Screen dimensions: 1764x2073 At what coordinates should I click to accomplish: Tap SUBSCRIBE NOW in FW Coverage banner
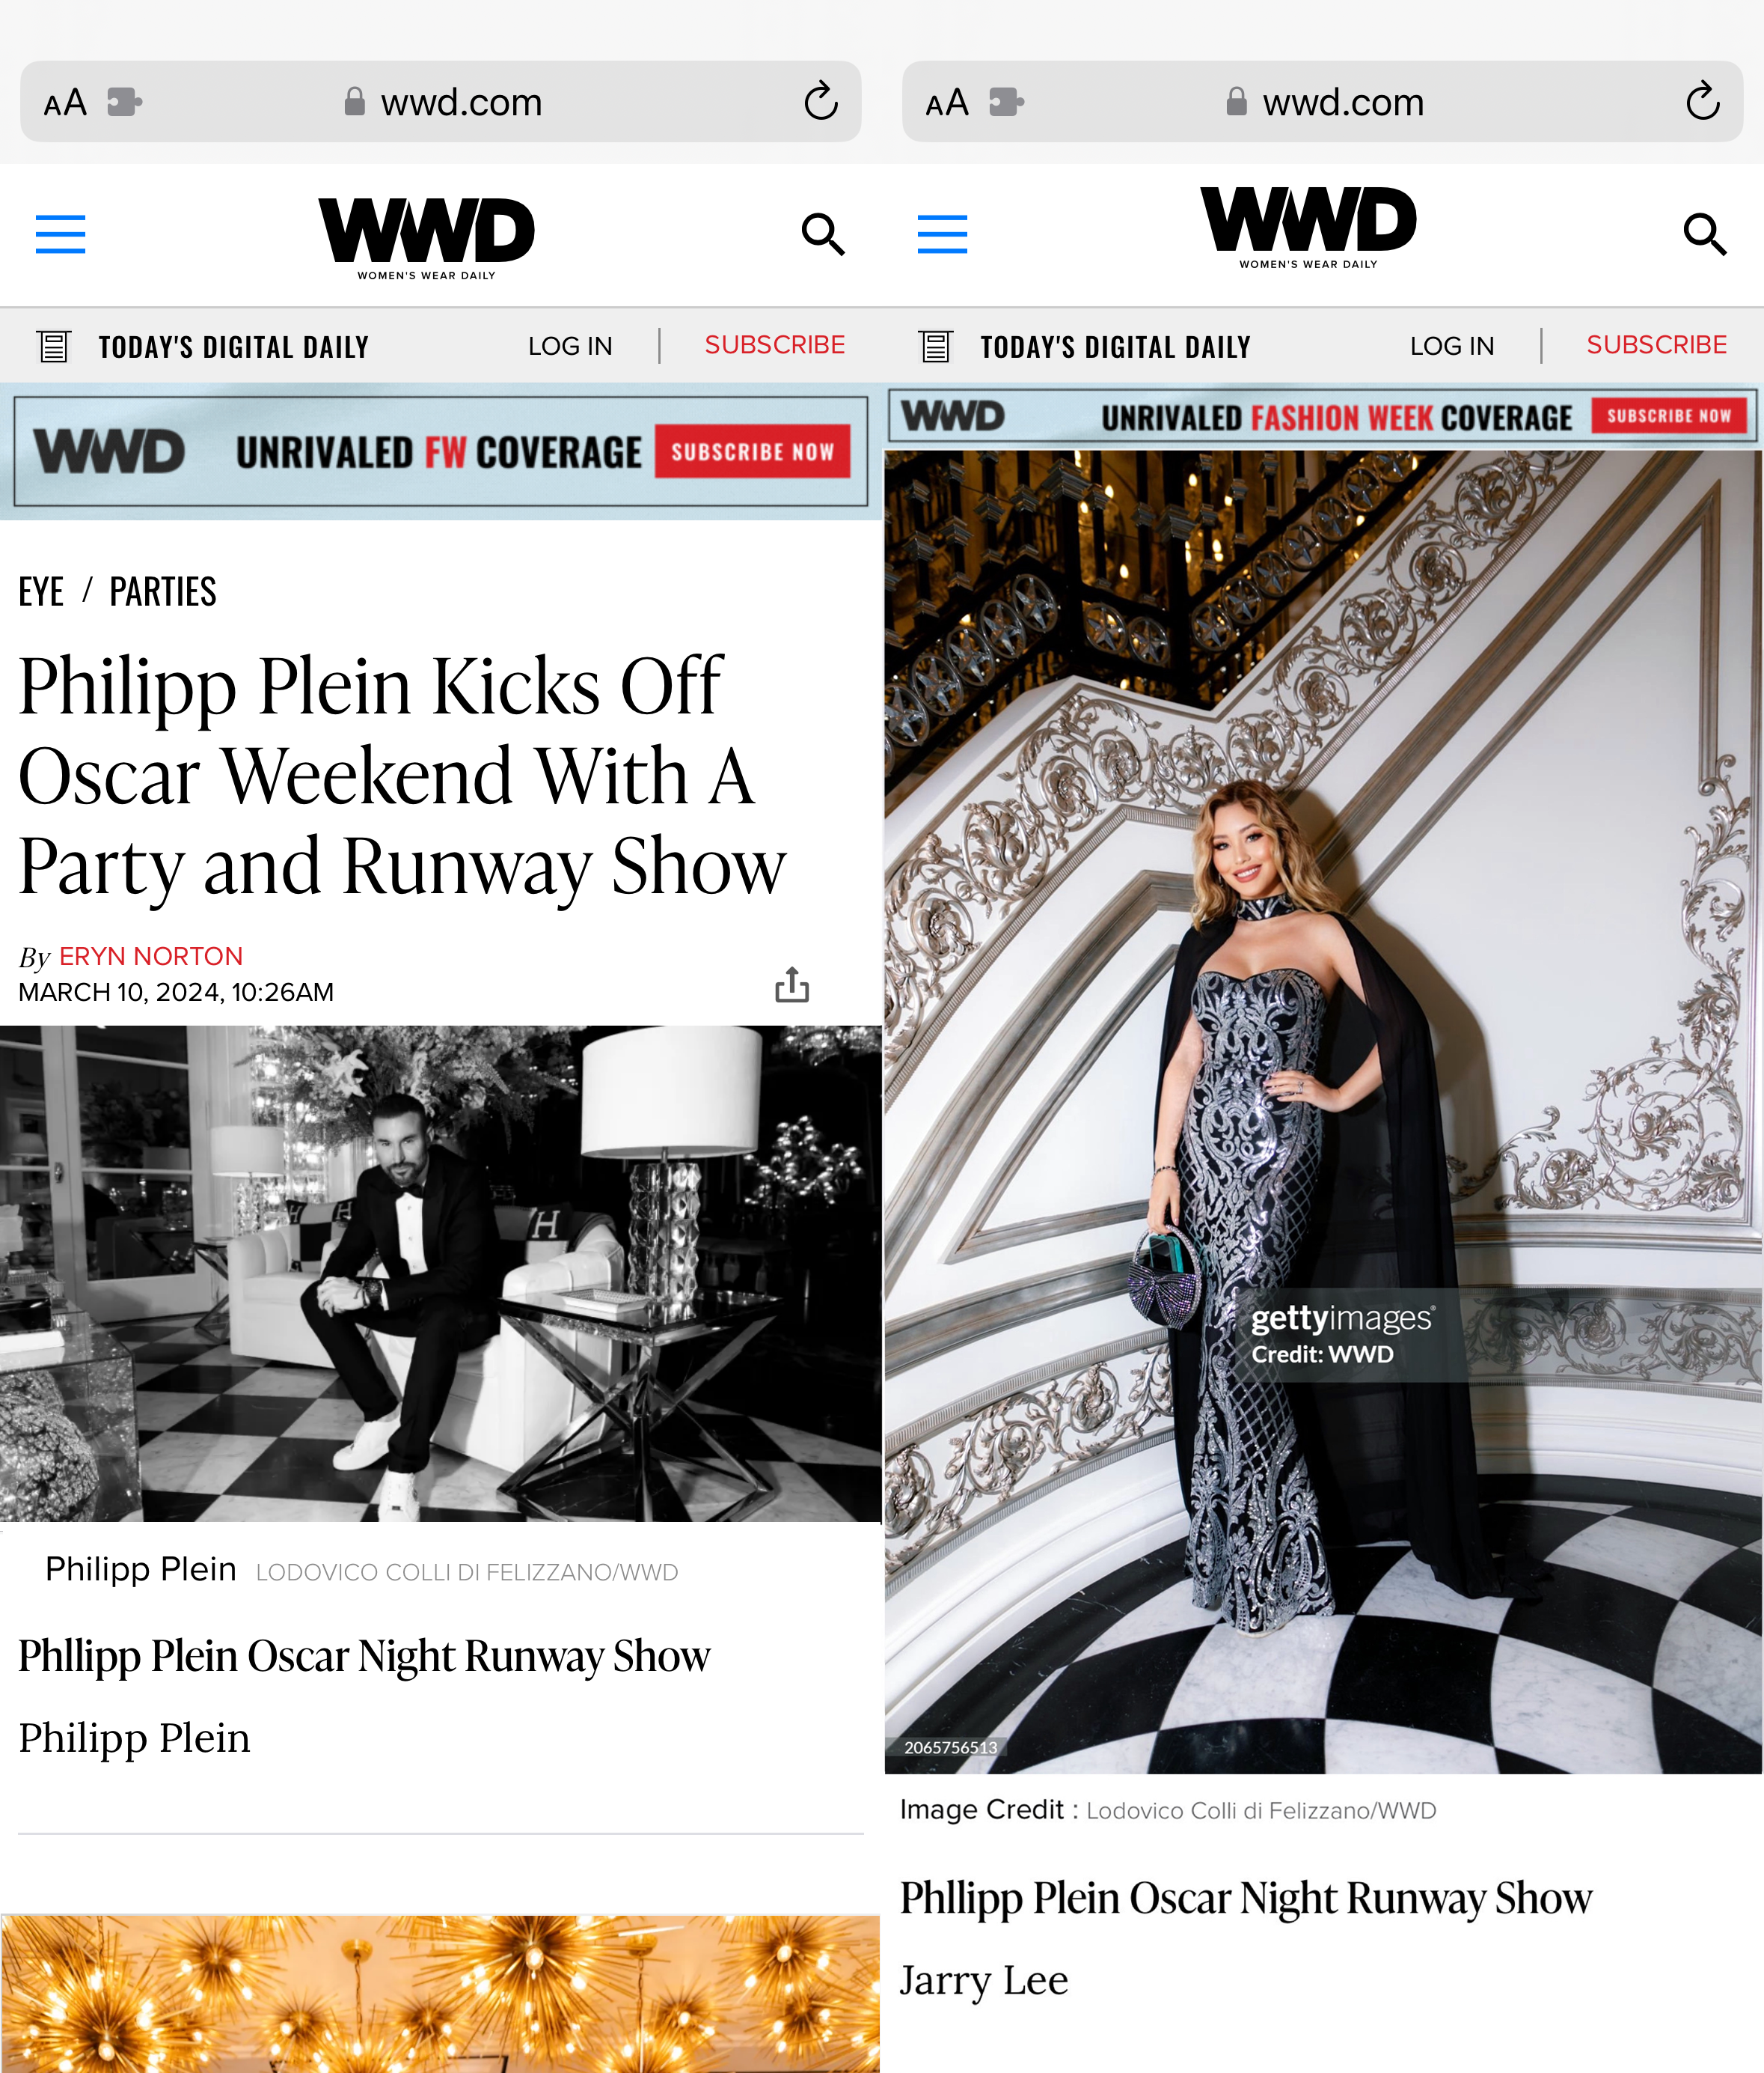tap(752, 451)
